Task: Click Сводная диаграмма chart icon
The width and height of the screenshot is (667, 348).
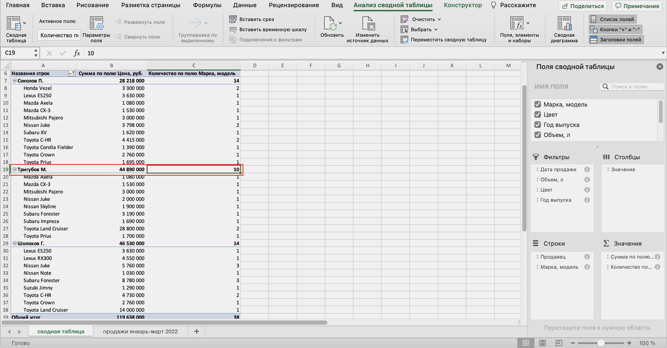Action: click(564, 24)
